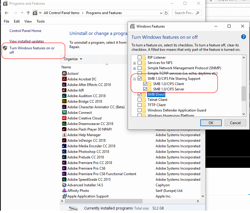
Task: Click the Apple Application Support icon
Action: click(64, 196)
